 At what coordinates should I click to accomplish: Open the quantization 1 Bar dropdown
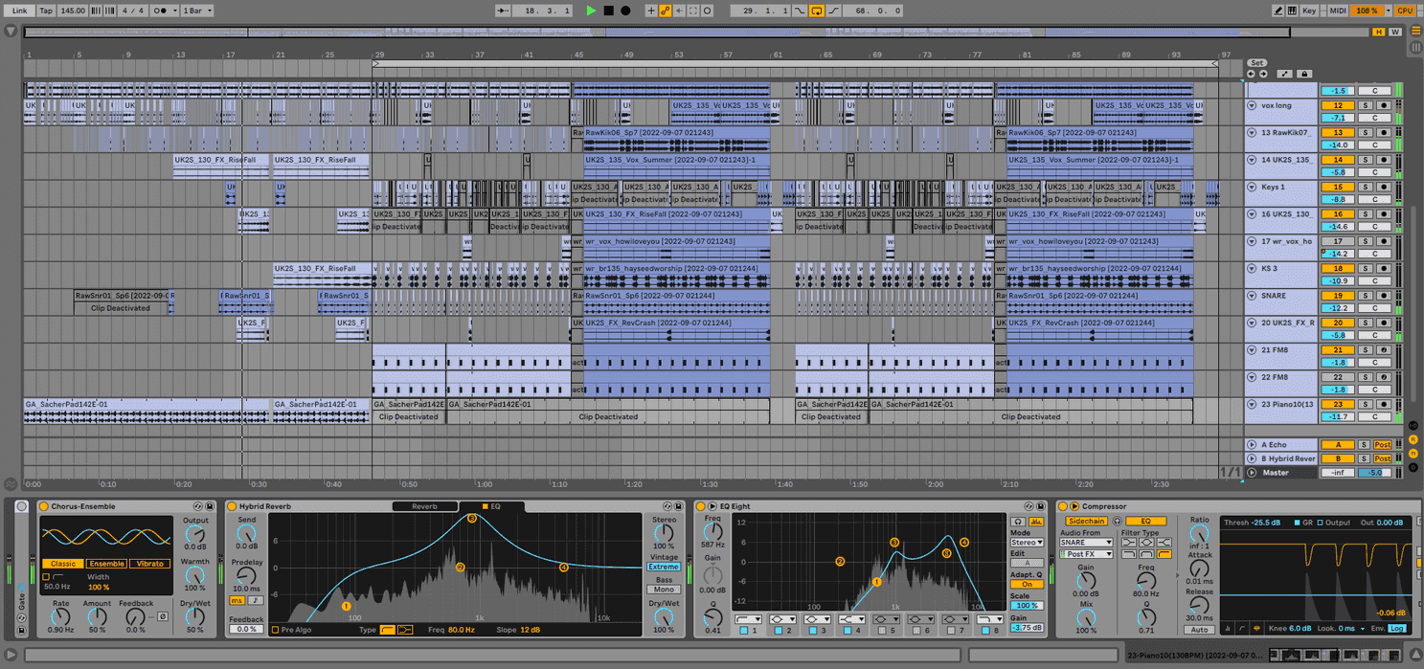[197, 11]
